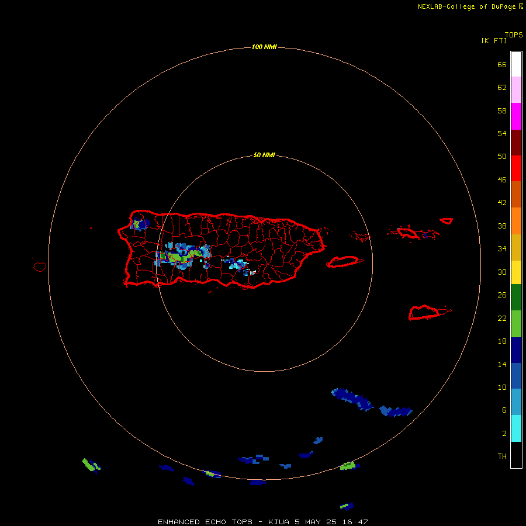The height and width of the screenshot is (526, 526).
Task: Select the bright yellow legend swatch
Action: [x=516, y=272]
